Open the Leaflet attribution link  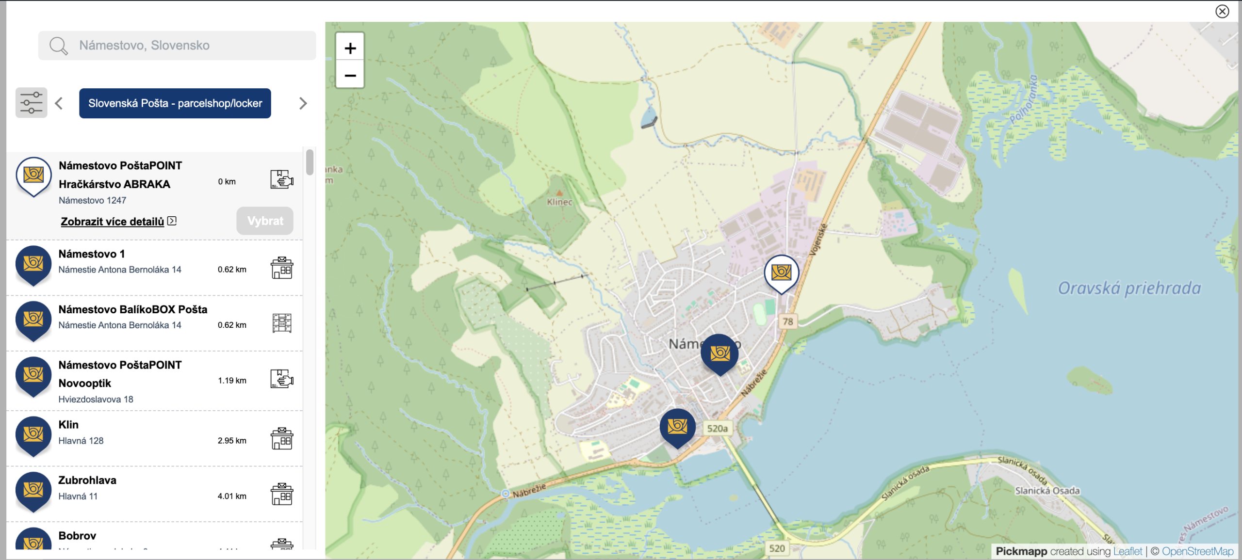pos(1128,551)
